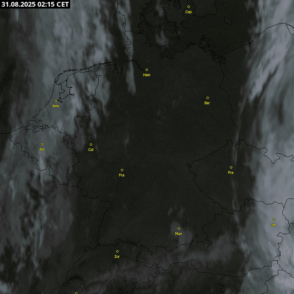Click the Berlin city marker
Image resolution: width=294 pixels, height=294 pixels.
tap(208, 98)
